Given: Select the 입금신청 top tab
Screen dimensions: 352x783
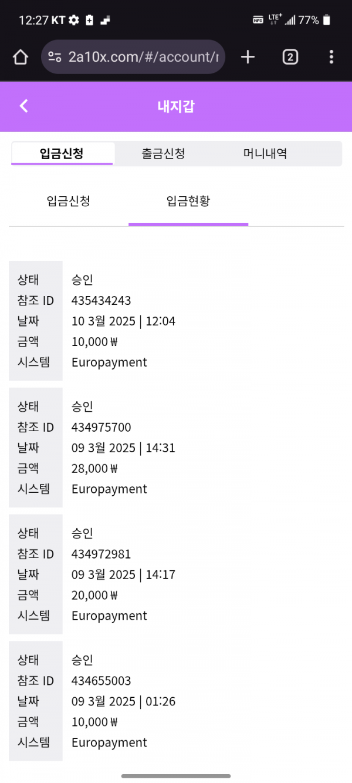Looking at the screenshot, I should 62,154.
